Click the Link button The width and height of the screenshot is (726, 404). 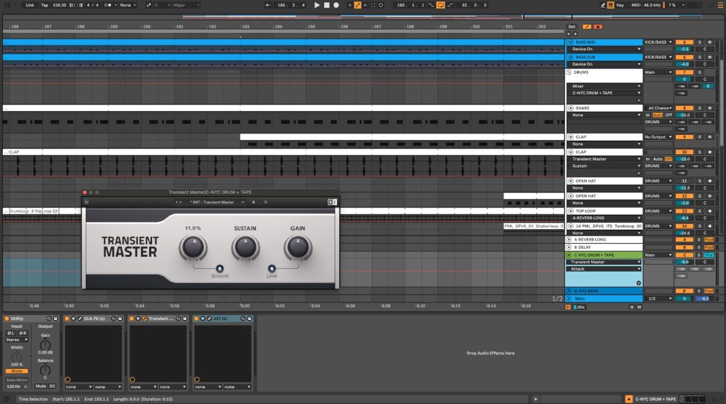[x=30, y=5]
